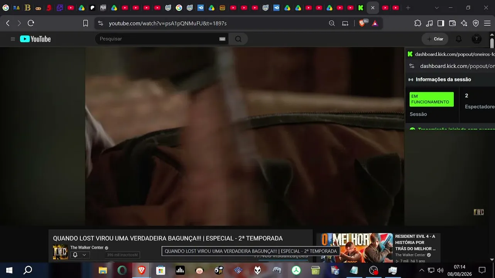Open Brave Leo AI sparkle icon

click(464, 23)
